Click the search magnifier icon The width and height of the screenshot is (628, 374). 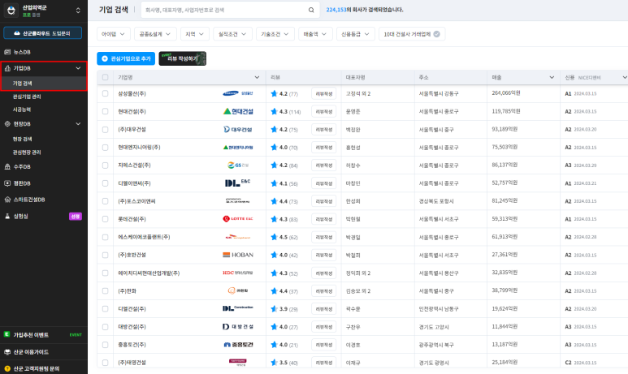coord(311,10)
